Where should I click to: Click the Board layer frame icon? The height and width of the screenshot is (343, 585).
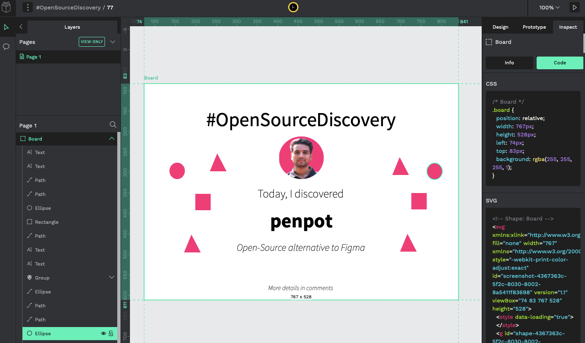pyautogui.click(x=23, y=139)
